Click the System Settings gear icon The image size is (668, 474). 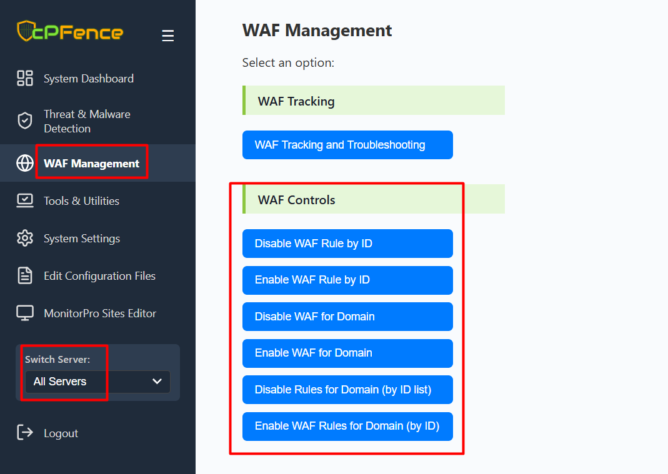25,238
